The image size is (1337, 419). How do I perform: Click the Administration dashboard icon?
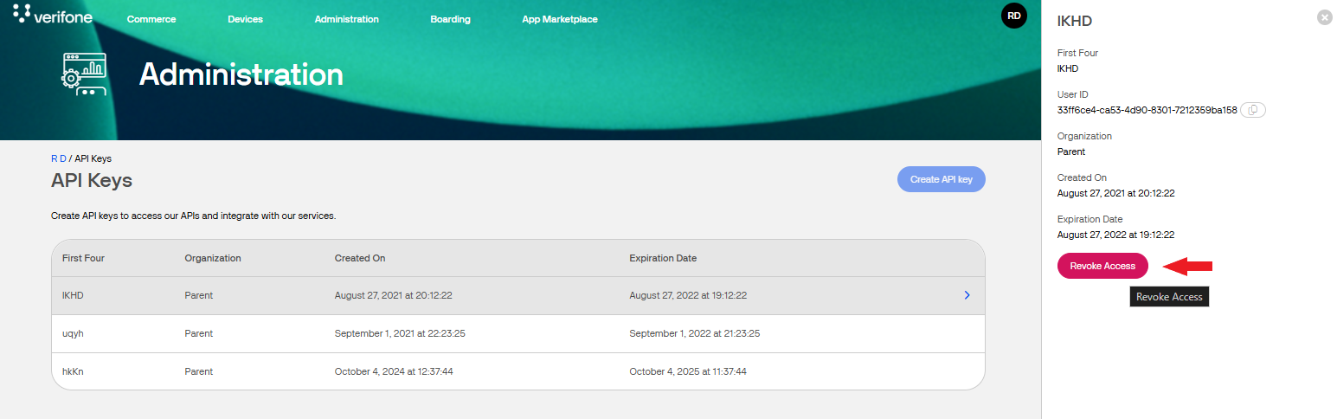(83, 74)
